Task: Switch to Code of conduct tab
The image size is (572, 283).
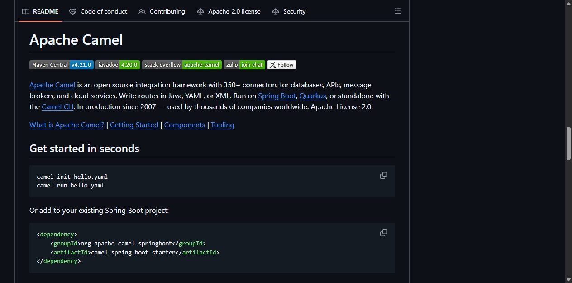Action: [x=98, y=11]
